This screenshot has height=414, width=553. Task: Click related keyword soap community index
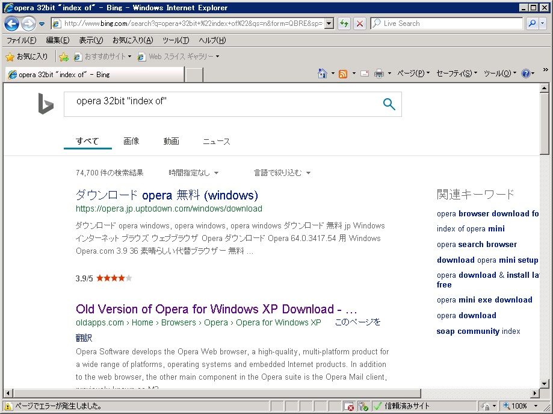[x=478, y=331]
